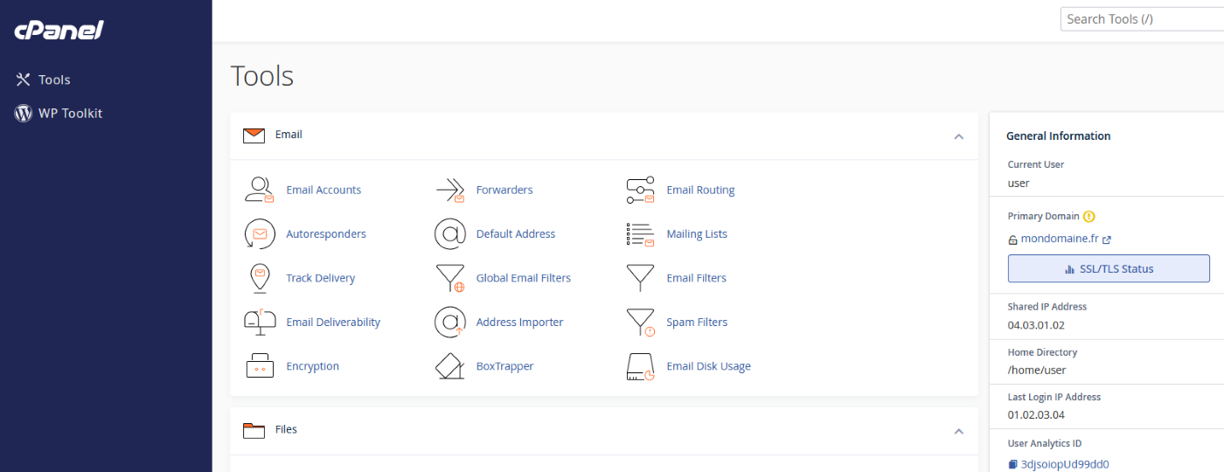
Task: Open the Spam Filters link
Action: pos(697,323)
